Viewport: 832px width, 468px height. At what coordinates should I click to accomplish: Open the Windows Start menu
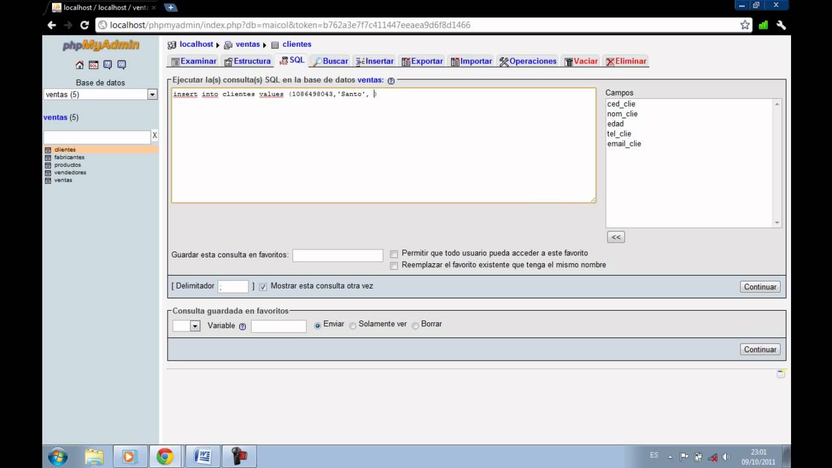coord(57,456)
